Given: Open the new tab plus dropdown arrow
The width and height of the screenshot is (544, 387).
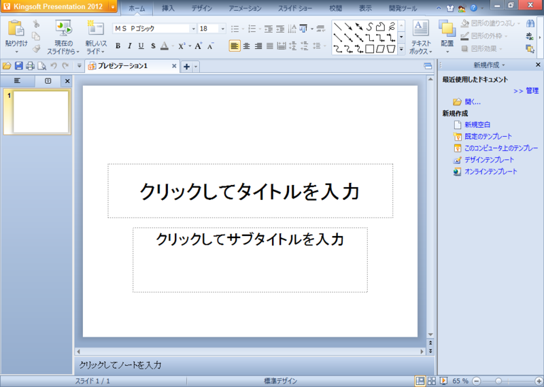Looking at the screenshot, I should (x=196, y=67).
